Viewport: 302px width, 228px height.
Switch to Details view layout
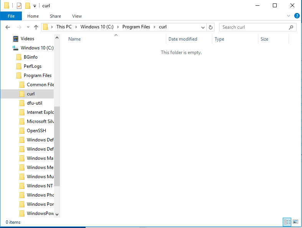[287, 222]
